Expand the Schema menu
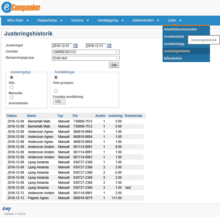The width and height of the screenshot is (220, 217). click(x=80, y=20)
